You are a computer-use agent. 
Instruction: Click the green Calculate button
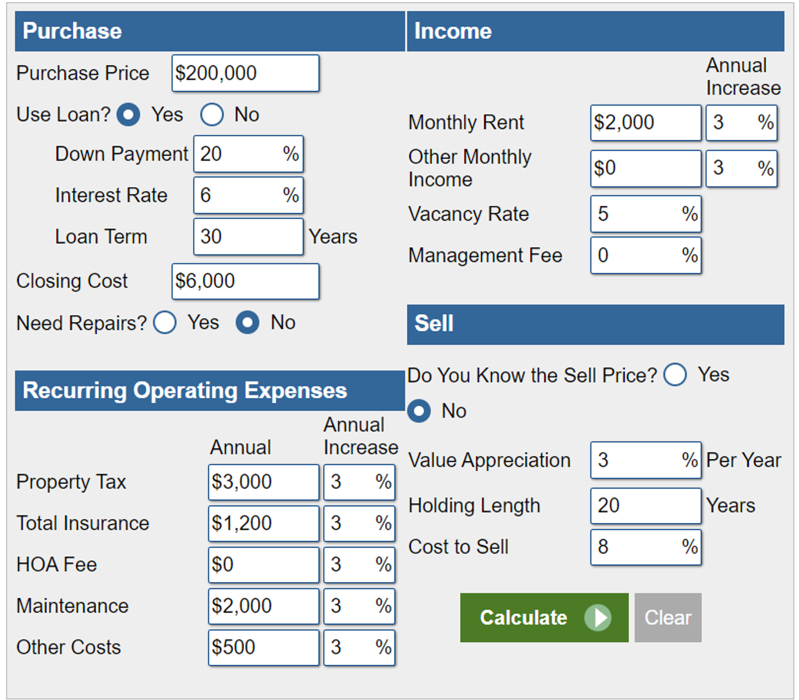tap(543, 617)
